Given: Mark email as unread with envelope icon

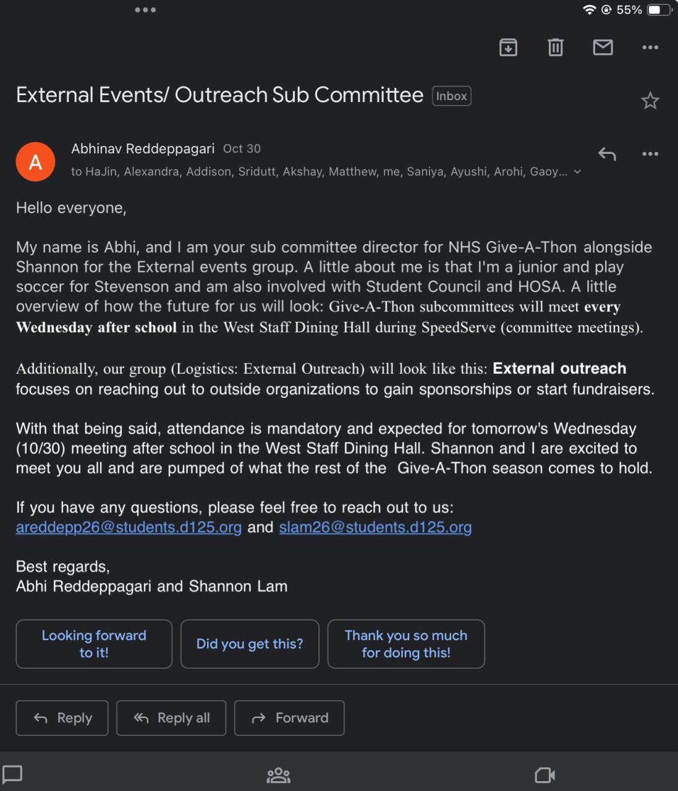Looking at the screenshot, I should click(603, 47).
